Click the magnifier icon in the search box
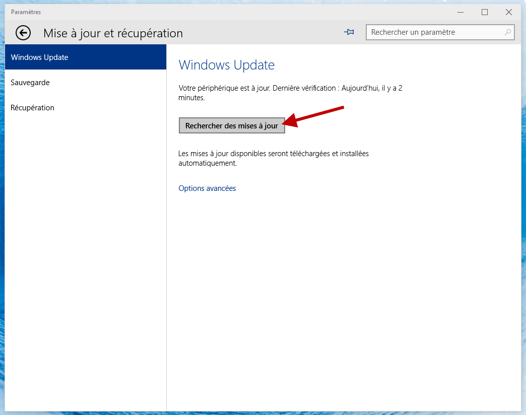Viewport: 526px width, 415px height. 508,32
